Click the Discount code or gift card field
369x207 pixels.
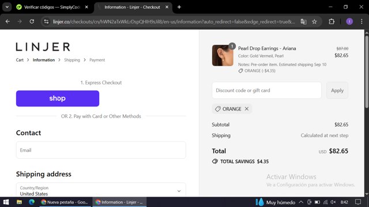(x=266, y=90)
